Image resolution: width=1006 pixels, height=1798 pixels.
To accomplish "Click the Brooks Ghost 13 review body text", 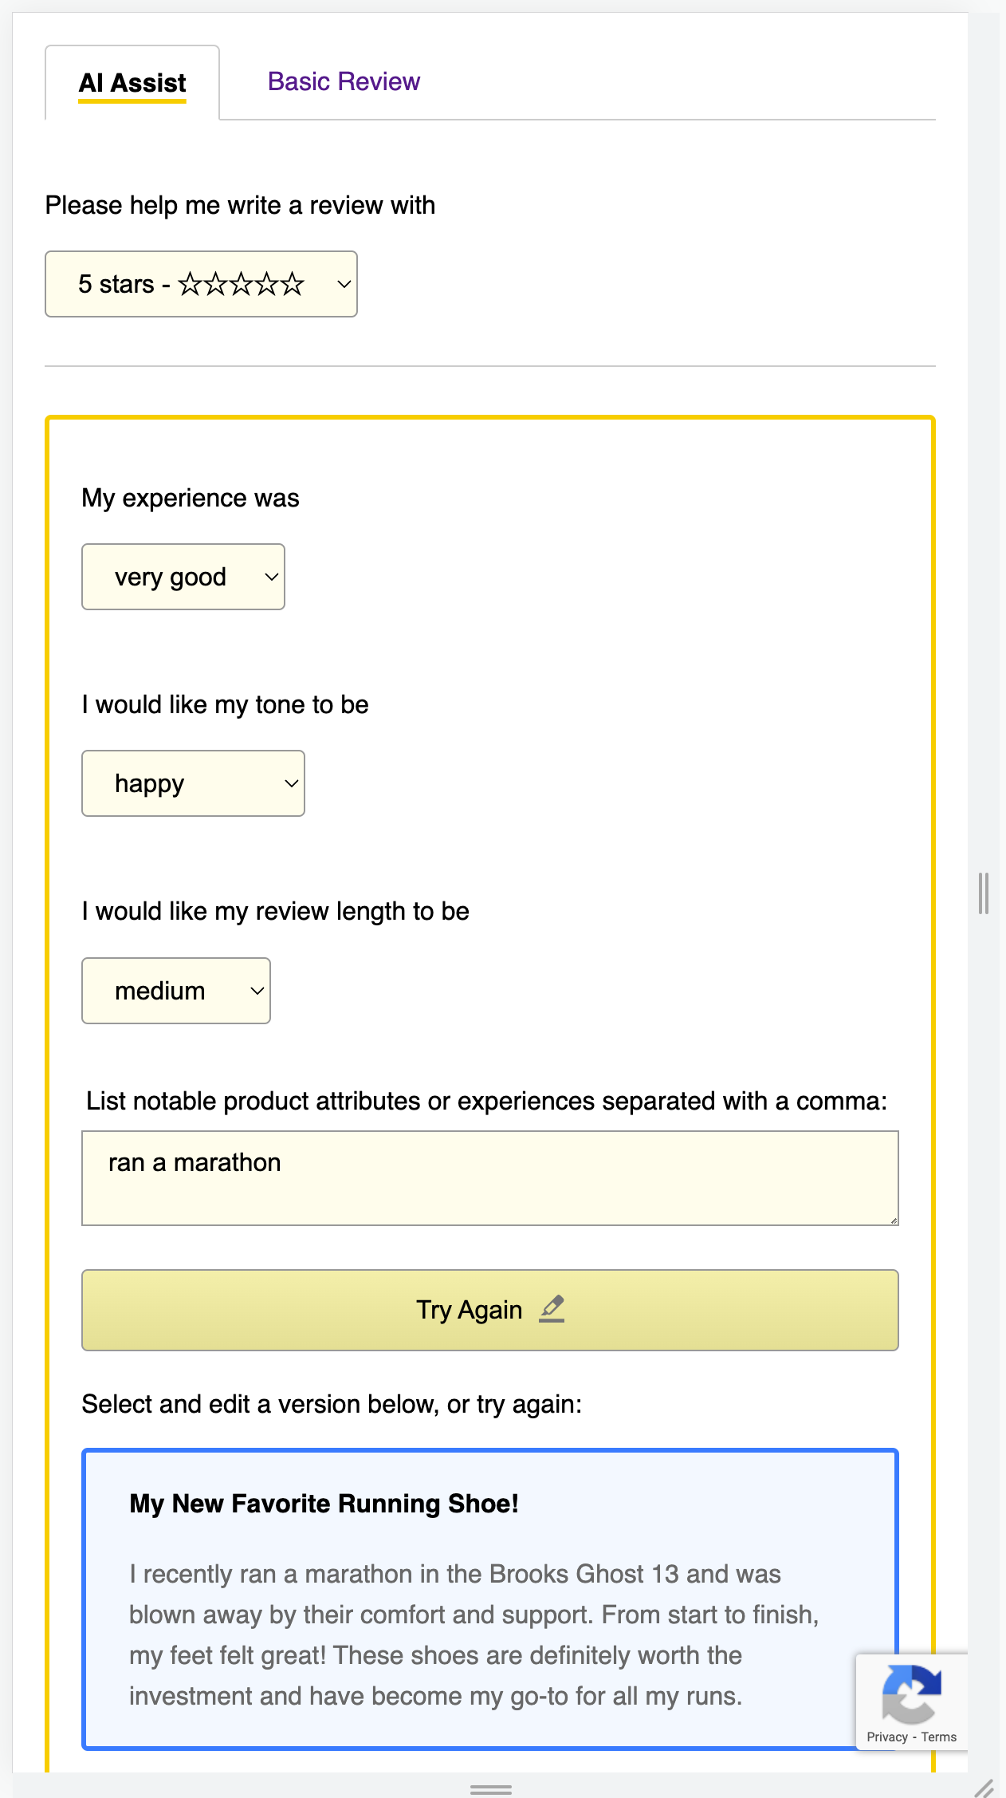I will [474, 1634].
